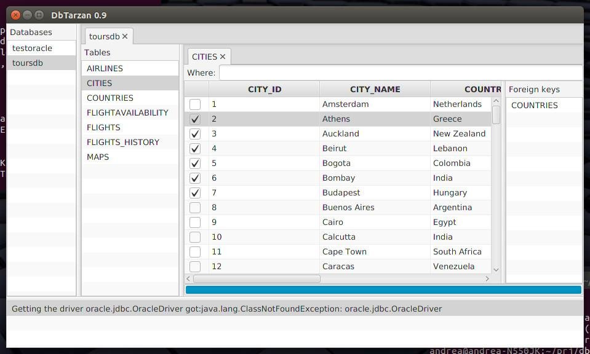Select the Budapest city name cell
Image resolution: width=590 pixels, height=354 pixels.
point(375,193)
